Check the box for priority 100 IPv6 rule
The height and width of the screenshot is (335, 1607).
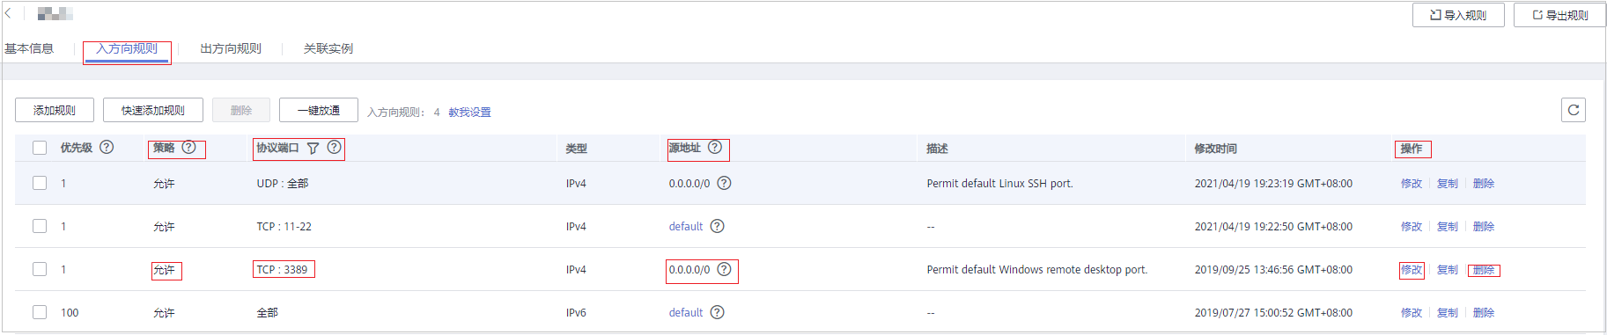coord(40,312)
